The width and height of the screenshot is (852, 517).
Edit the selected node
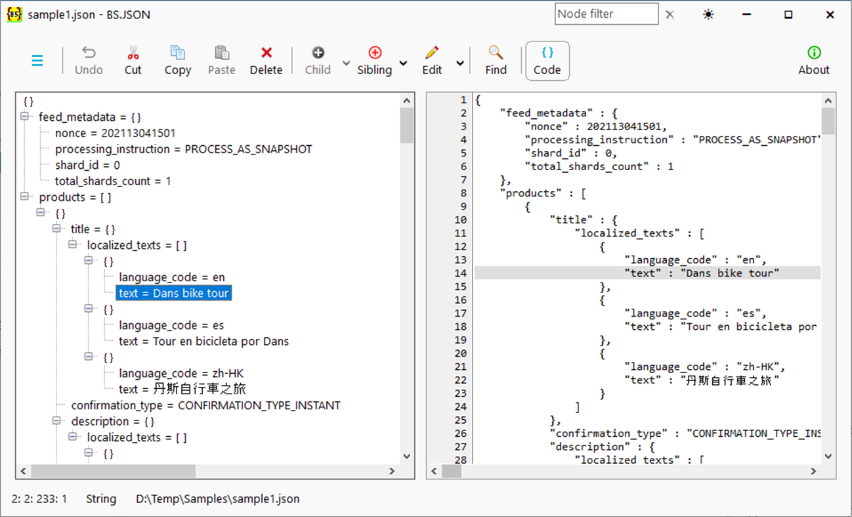432,61
